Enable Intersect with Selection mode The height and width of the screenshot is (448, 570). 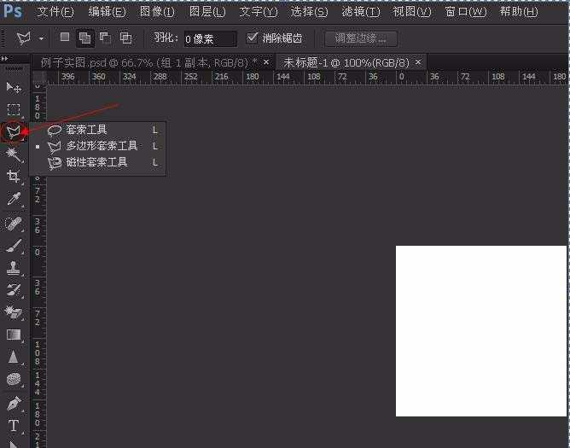click(126, 38)
